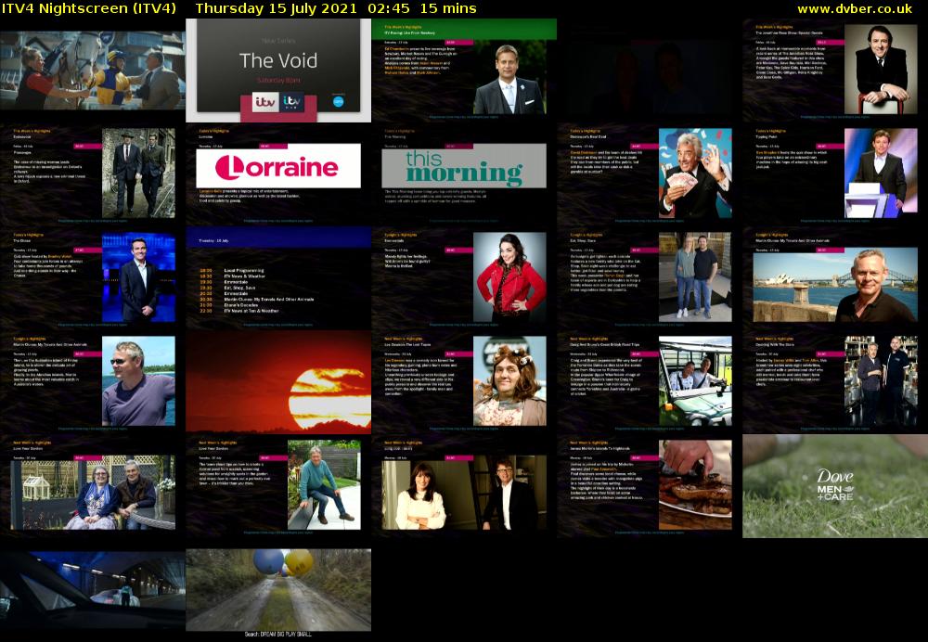
Task: Open the Jonathan Ross seated on chair photo
Action: click(882, 70)
